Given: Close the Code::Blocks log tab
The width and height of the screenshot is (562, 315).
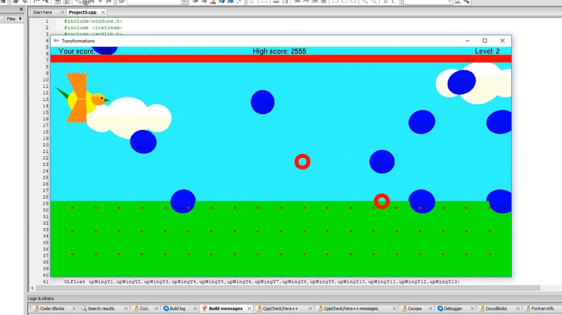Looking at the screenshot, I should [74, 308].
